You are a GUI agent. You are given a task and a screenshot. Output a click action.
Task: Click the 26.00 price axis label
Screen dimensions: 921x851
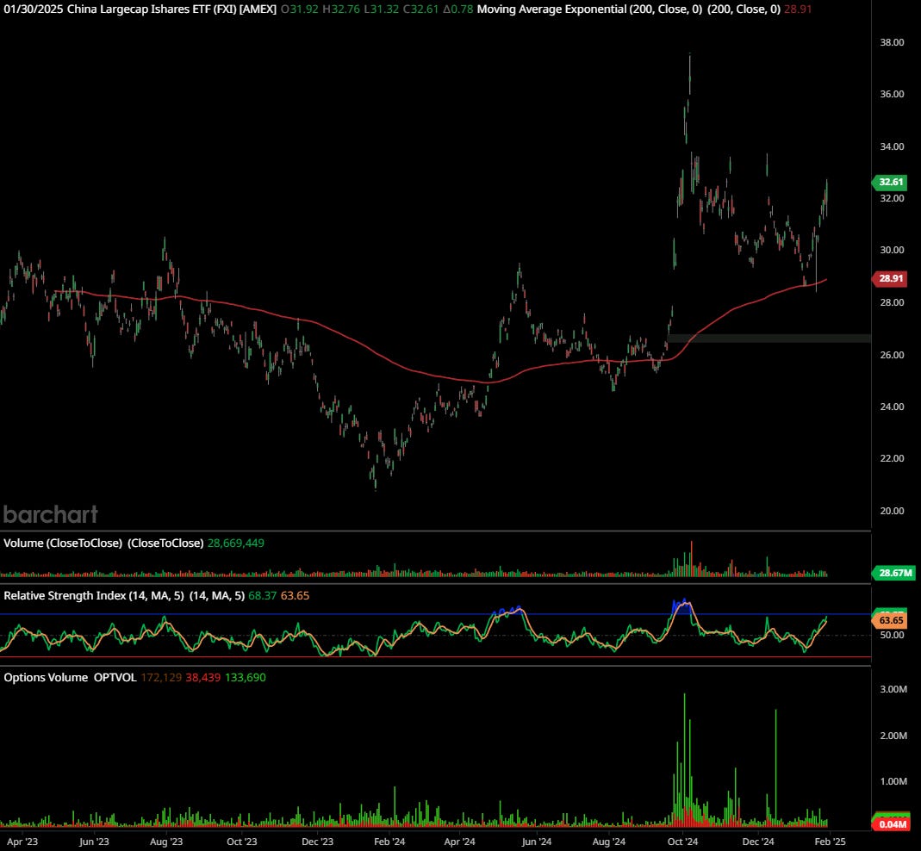[x=892, y=355]
